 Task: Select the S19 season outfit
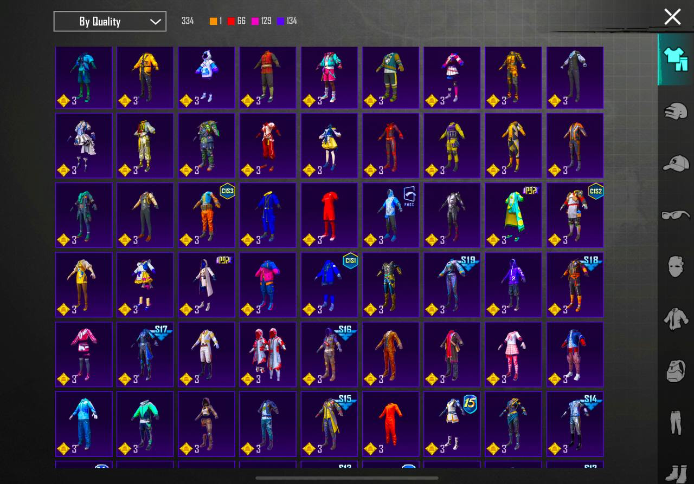452,284
